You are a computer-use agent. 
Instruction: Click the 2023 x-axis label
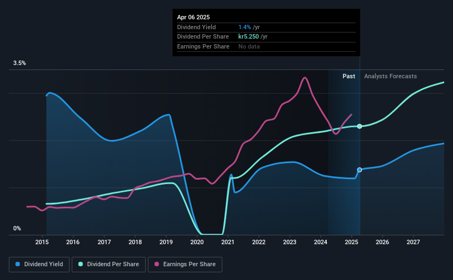point(290,242)
